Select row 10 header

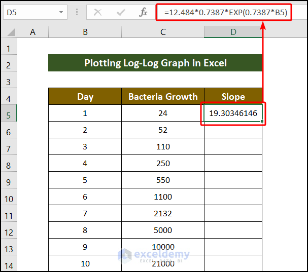[x=8, y=198]
